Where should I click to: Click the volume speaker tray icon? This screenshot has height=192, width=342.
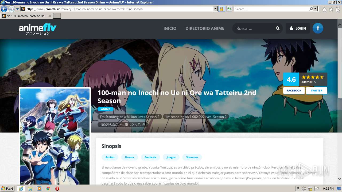[304, 189]
